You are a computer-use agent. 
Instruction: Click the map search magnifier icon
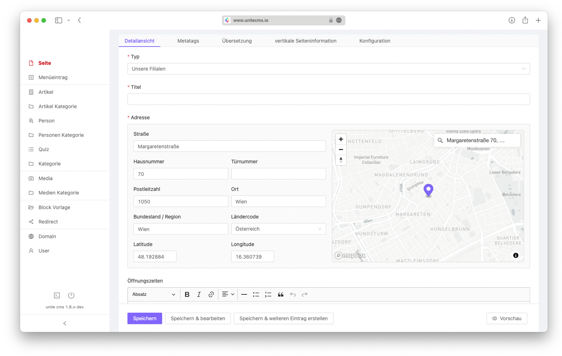440,140
